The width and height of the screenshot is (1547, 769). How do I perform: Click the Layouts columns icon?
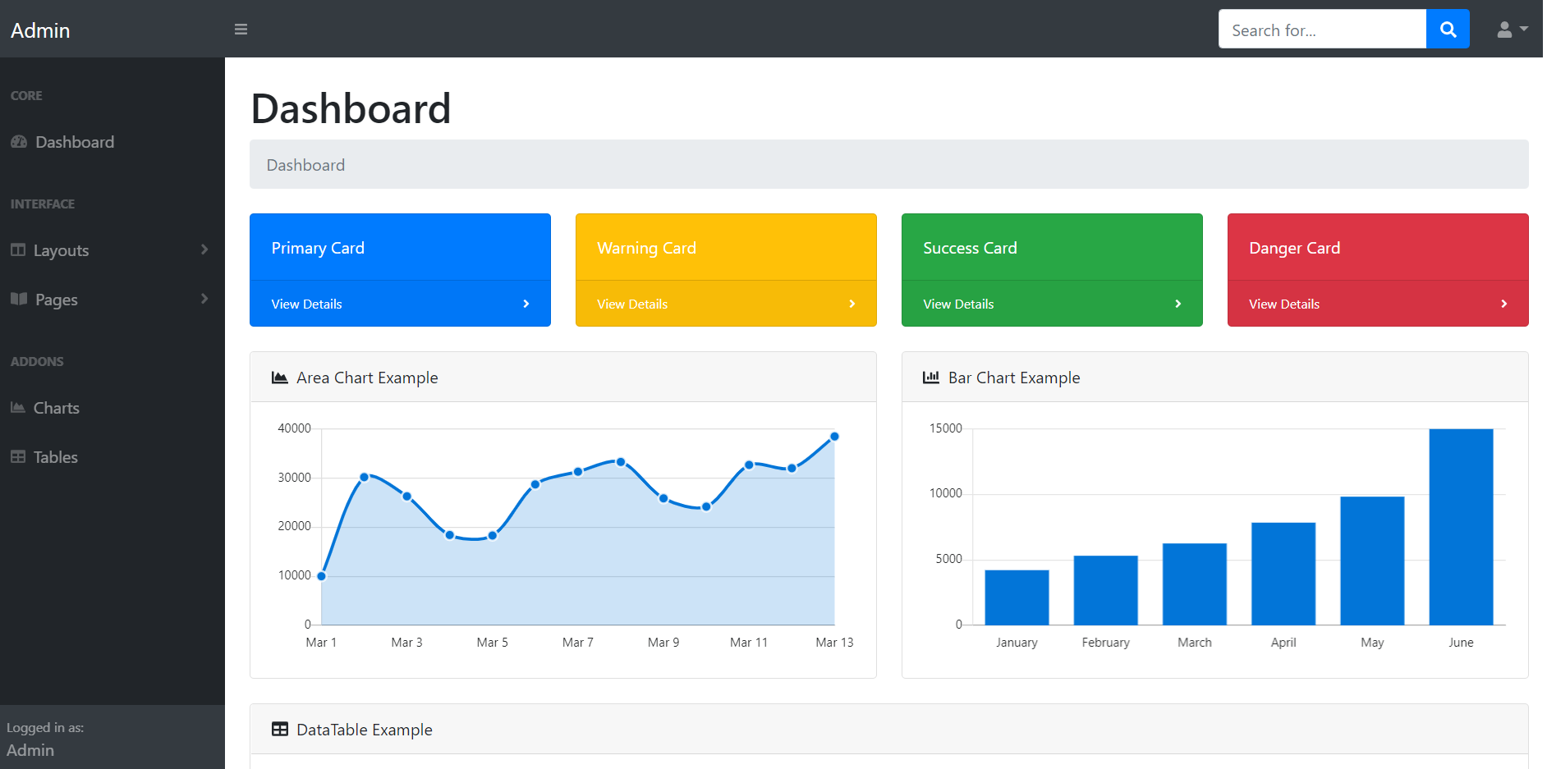[x=18, y=249]
